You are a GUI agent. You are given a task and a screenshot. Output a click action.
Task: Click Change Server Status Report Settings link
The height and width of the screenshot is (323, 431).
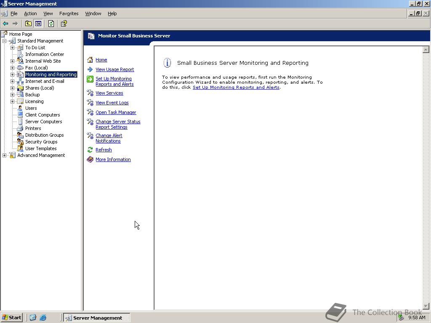click(118, 124)
